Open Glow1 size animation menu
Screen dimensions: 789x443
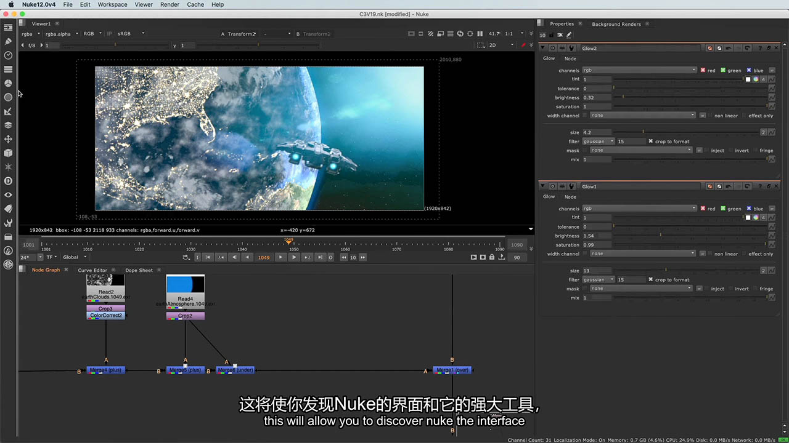[771, 271]
